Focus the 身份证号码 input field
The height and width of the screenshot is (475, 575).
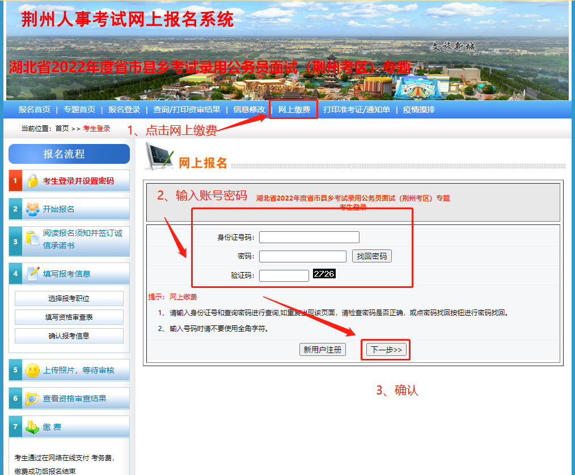click(309, 237)
